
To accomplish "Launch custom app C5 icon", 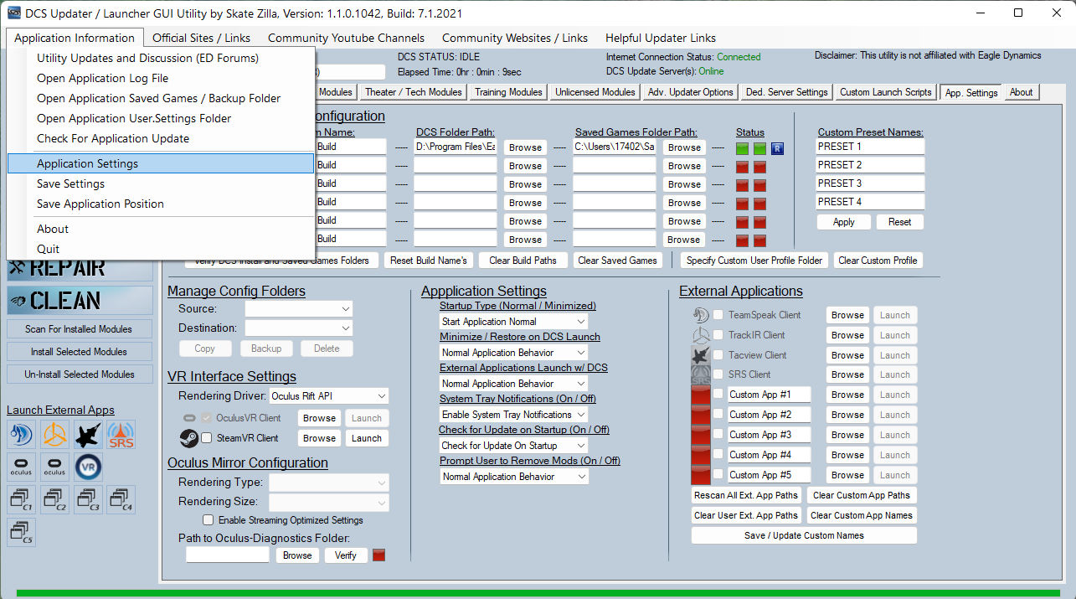I will [21, 532].
